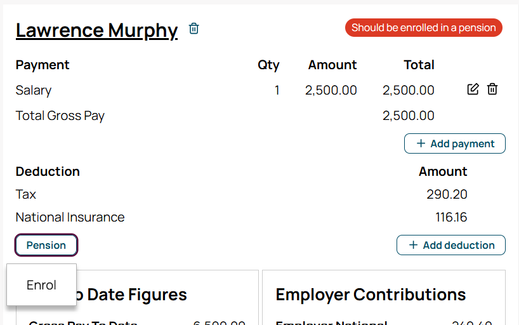Click the Date Figures panel heading
Image resolution: width=519 pixels, height=325 pixels.
pos(132,295)
